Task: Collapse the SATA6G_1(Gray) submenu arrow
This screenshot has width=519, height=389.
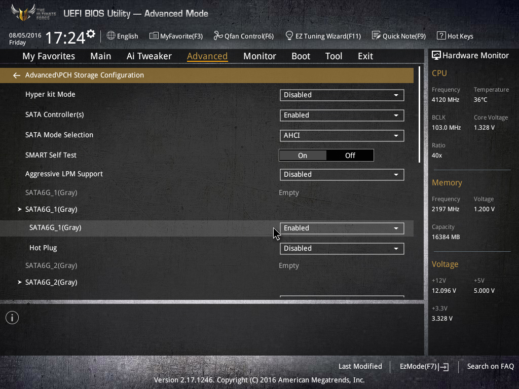Action: click(x=20, y=209)
